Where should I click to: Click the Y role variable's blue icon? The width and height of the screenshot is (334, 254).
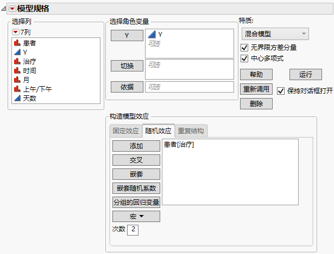click(x=152, y=34)
